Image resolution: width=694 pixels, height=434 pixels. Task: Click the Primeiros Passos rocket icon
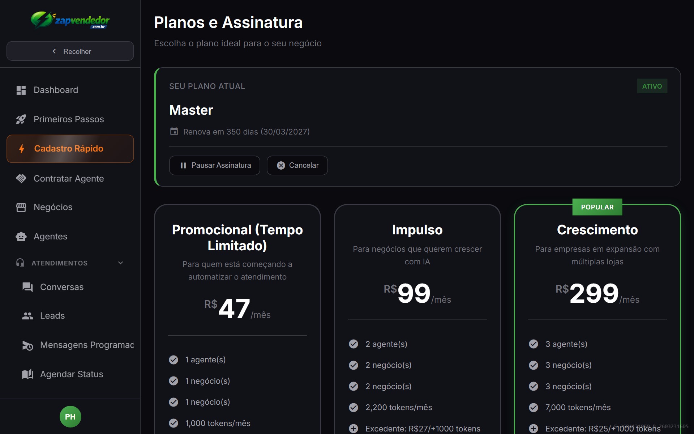(21, 119)
